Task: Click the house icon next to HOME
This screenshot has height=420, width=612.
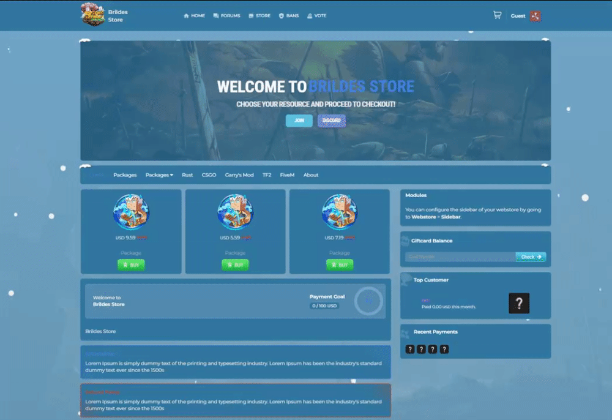Action: tap(186, 16)
